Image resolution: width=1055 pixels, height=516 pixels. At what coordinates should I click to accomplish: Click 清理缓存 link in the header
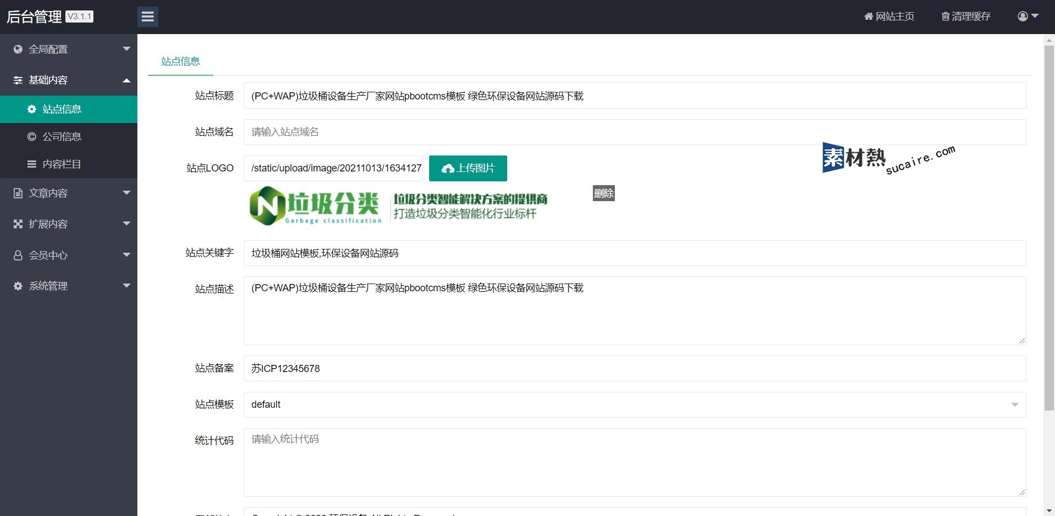pyautogui.click(x=966, y=16)
